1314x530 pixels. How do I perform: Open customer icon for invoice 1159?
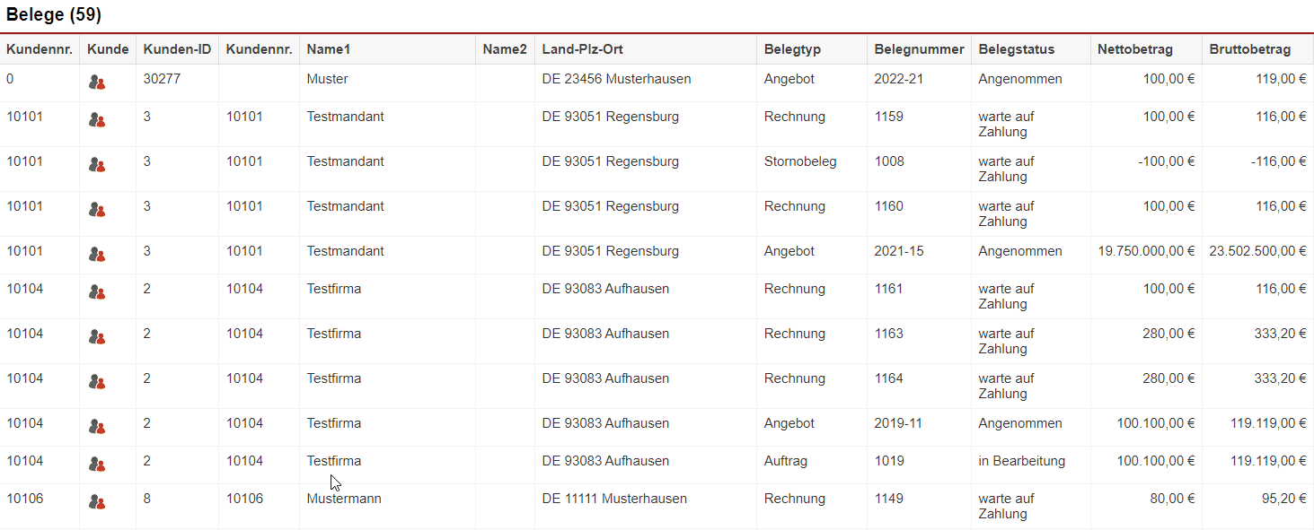(x=97, y=120)
